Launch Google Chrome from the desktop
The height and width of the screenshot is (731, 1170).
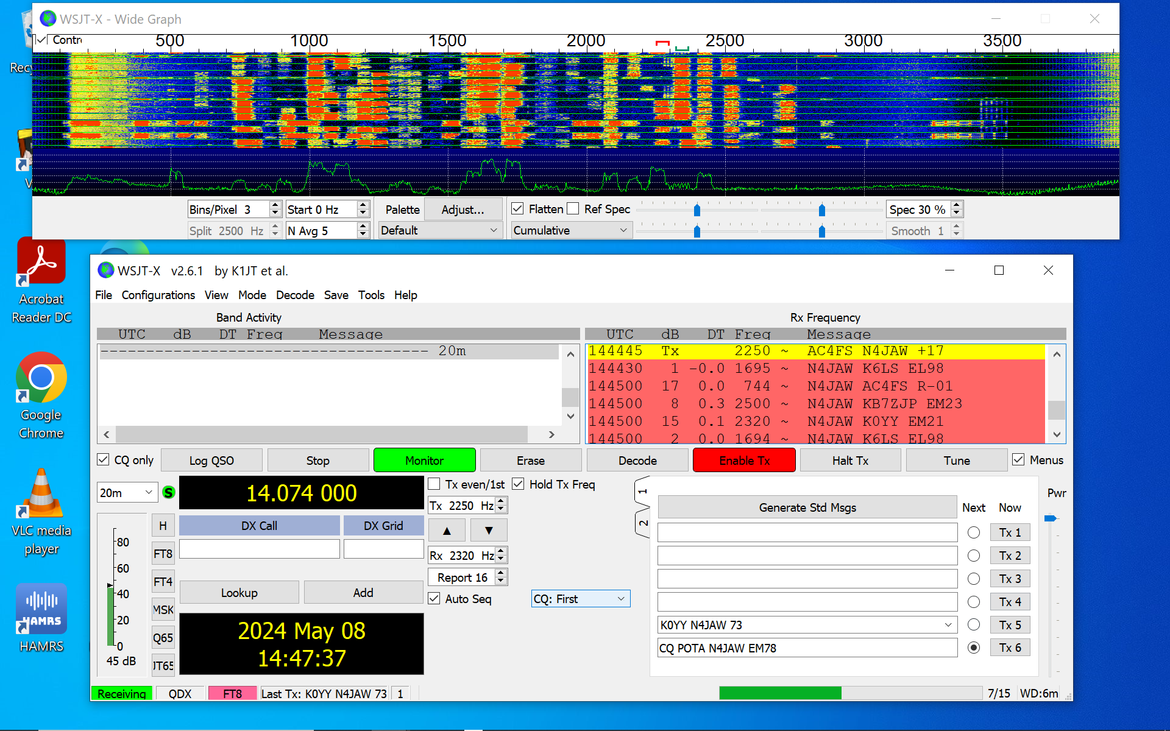coord(41,378)
